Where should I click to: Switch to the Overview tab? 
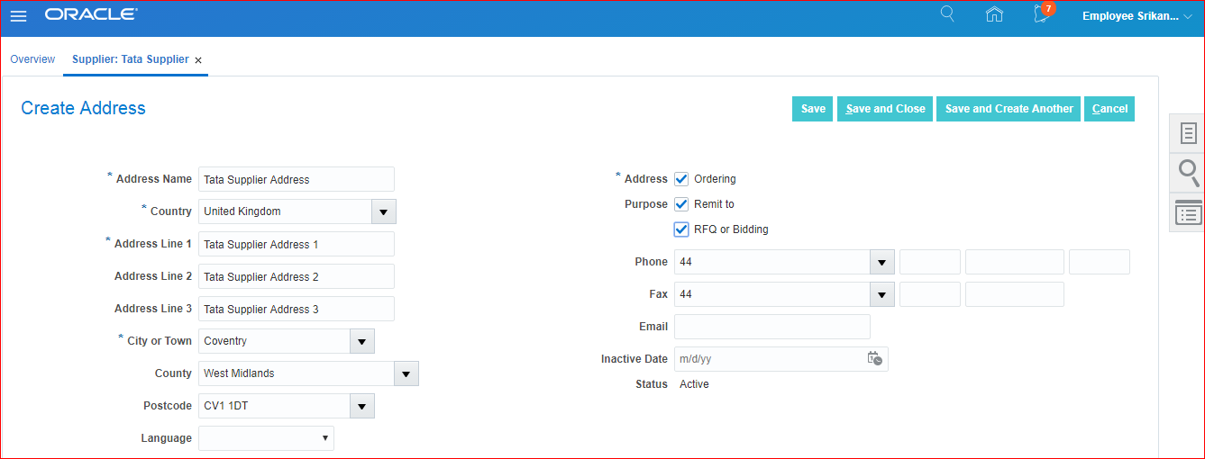coord(32,59)
